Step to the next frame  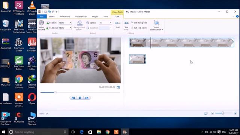point(87,98)
